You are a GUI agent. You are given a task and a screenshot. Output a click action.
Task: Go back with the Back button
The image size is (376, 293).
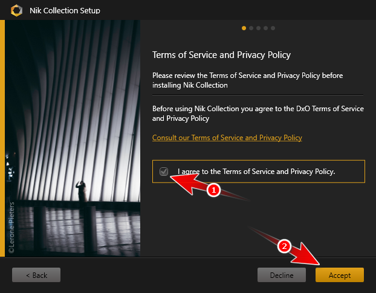point(36,275)
